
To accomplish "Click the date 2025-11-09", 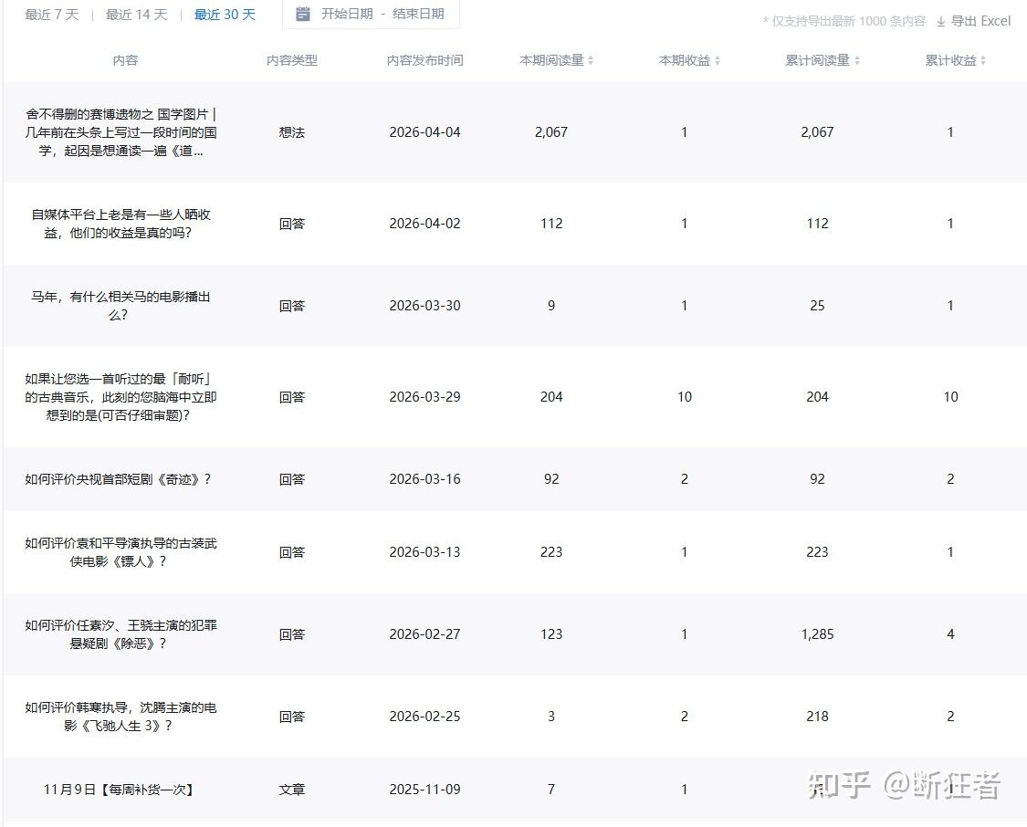I will [424, 790].
